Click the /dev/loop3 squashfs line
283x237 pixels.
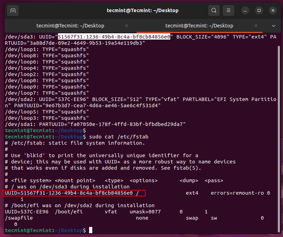47,118
